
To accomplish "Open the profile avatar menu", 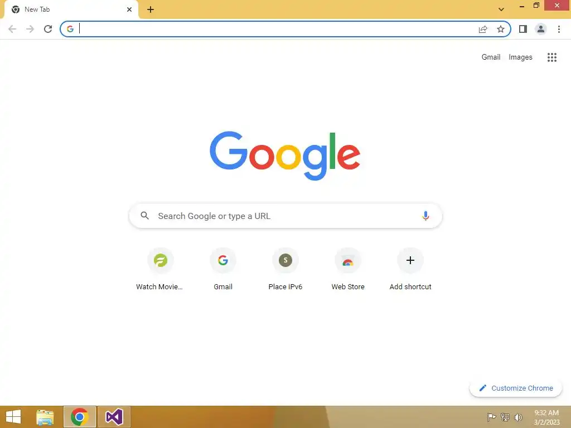I will pos(541,29).
